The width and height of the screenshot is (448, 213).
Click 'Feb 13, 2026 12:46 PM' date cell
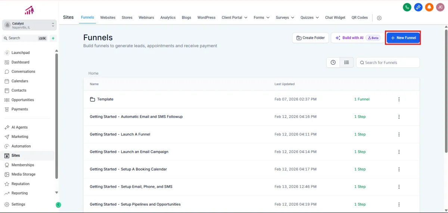point(295,187)
